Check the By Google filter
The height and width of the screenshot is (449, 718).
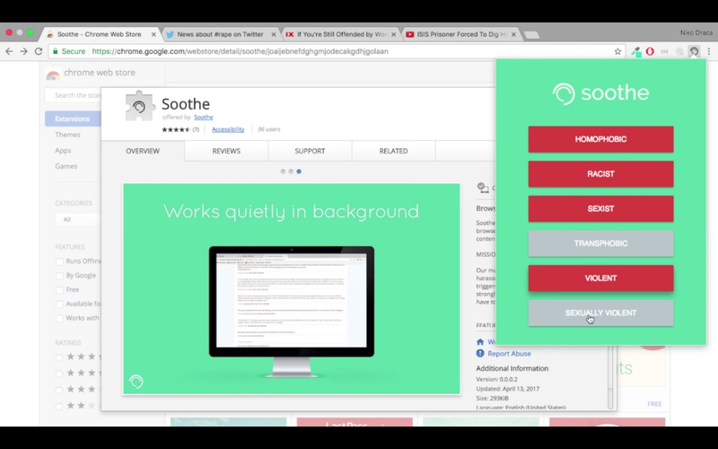coord(59,276)
